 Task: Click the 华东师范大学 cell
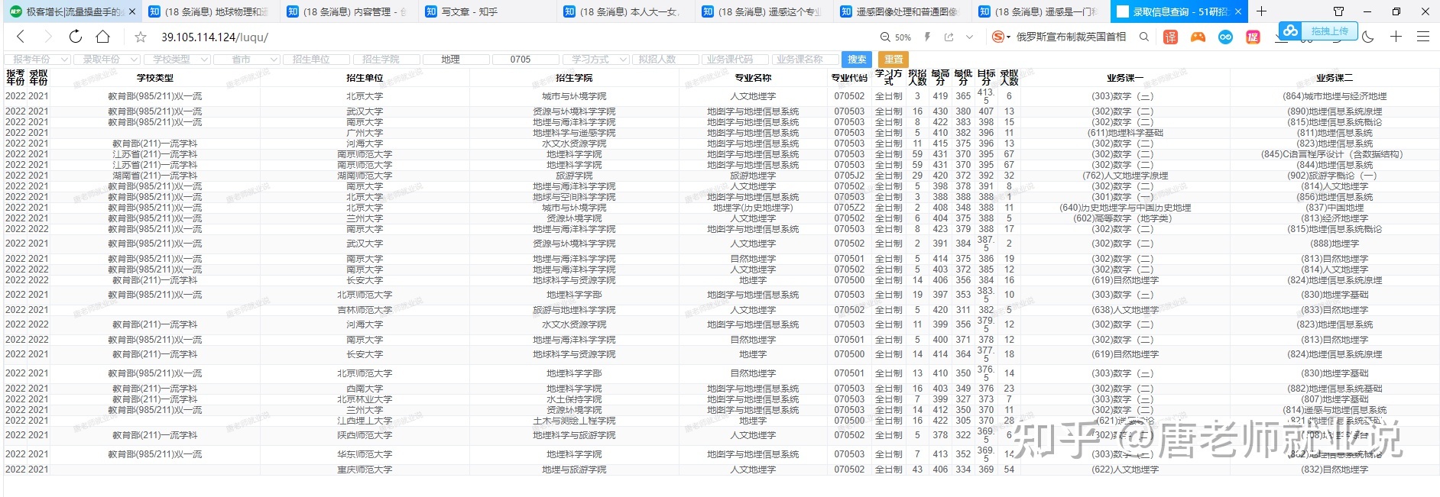365,454
